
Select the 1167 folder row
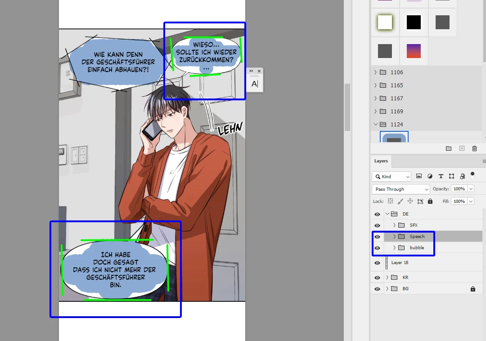point(426,98)
